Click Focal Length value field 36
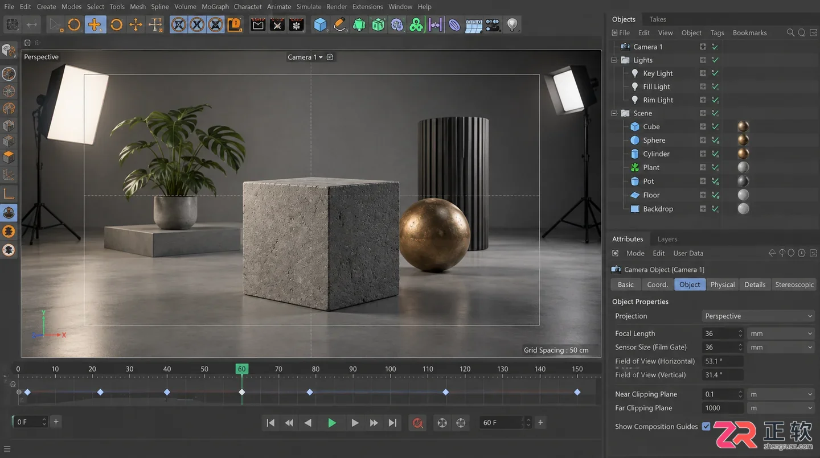The image size is (820, 458). 723,333
